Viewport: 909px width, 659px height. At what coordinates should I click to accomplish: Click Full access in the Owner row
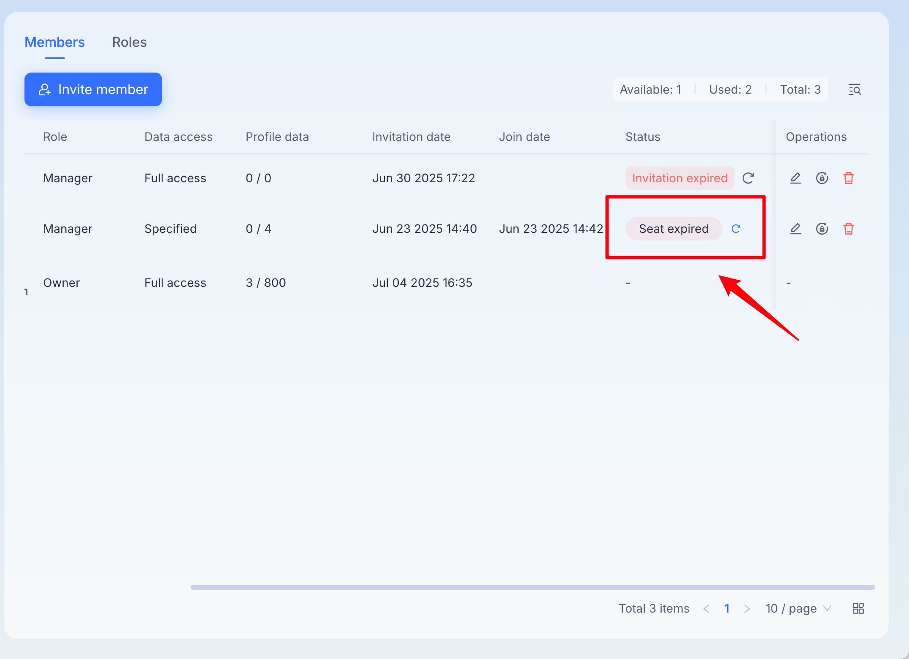(175, 283)
